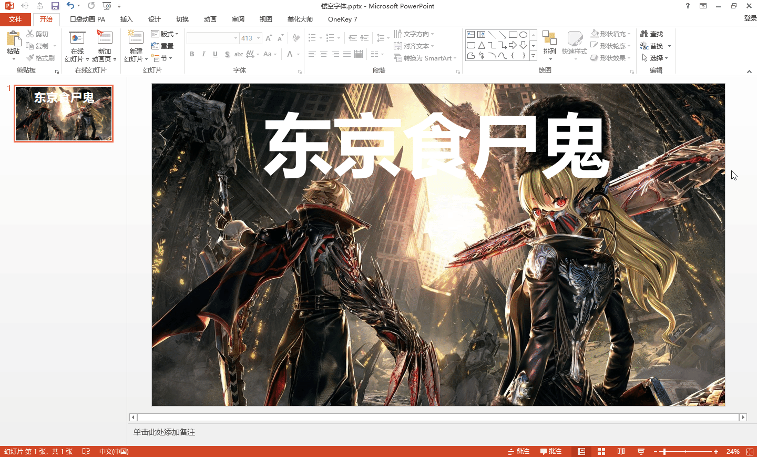Open the font name combo box

[213, 38]
